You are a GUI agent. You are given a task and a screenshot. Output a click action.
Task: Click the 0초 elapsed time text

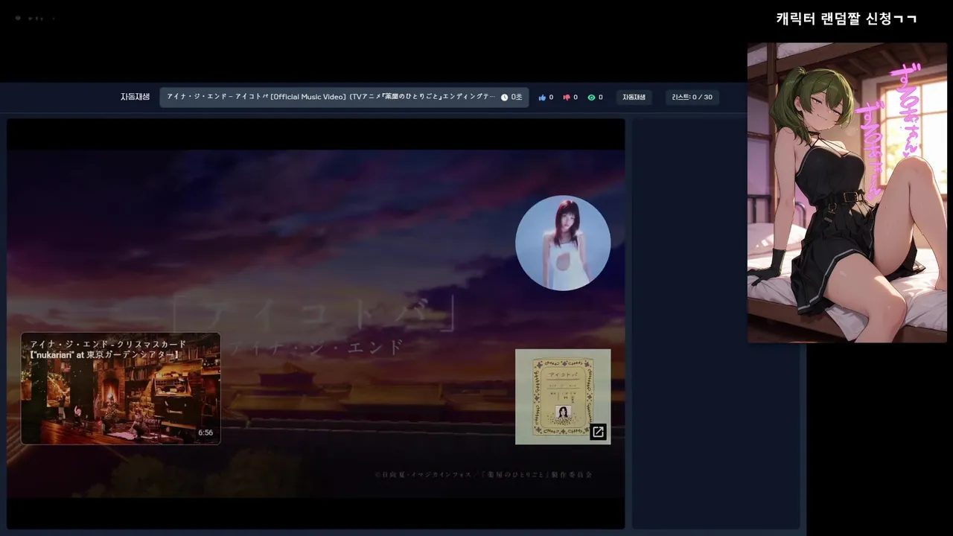pyautogui.click(x=517, y=98)
